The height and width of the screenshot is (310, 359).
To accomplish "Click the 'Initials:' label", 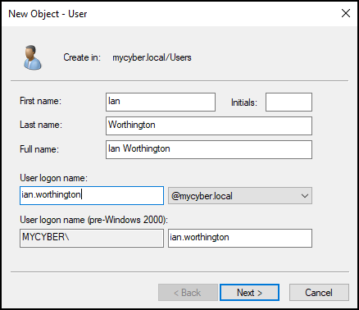I will (244, 103).
